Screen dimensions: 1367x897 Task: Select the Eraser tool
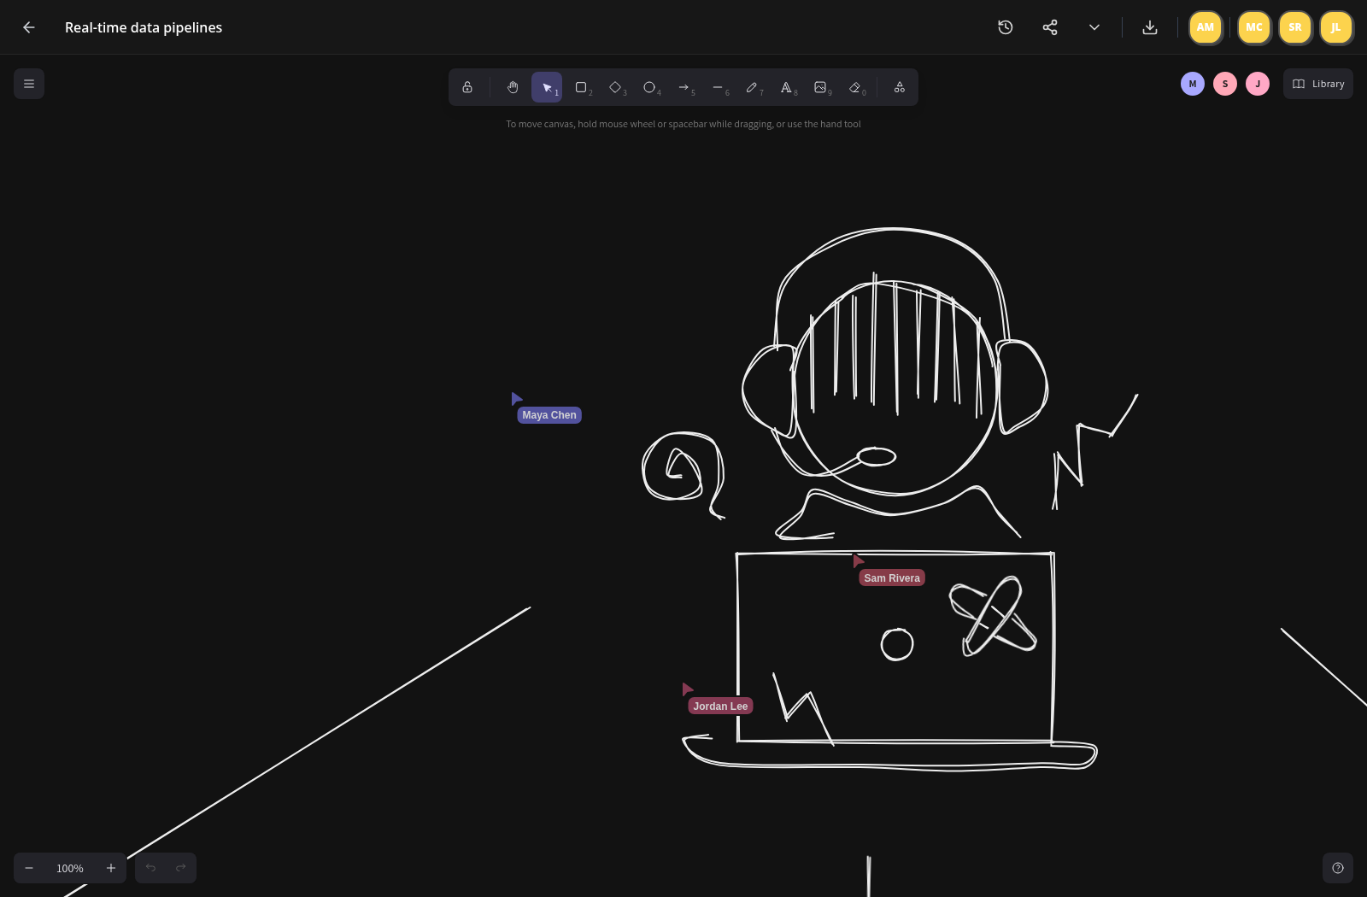pyautogui.click(x=854, y=87)
